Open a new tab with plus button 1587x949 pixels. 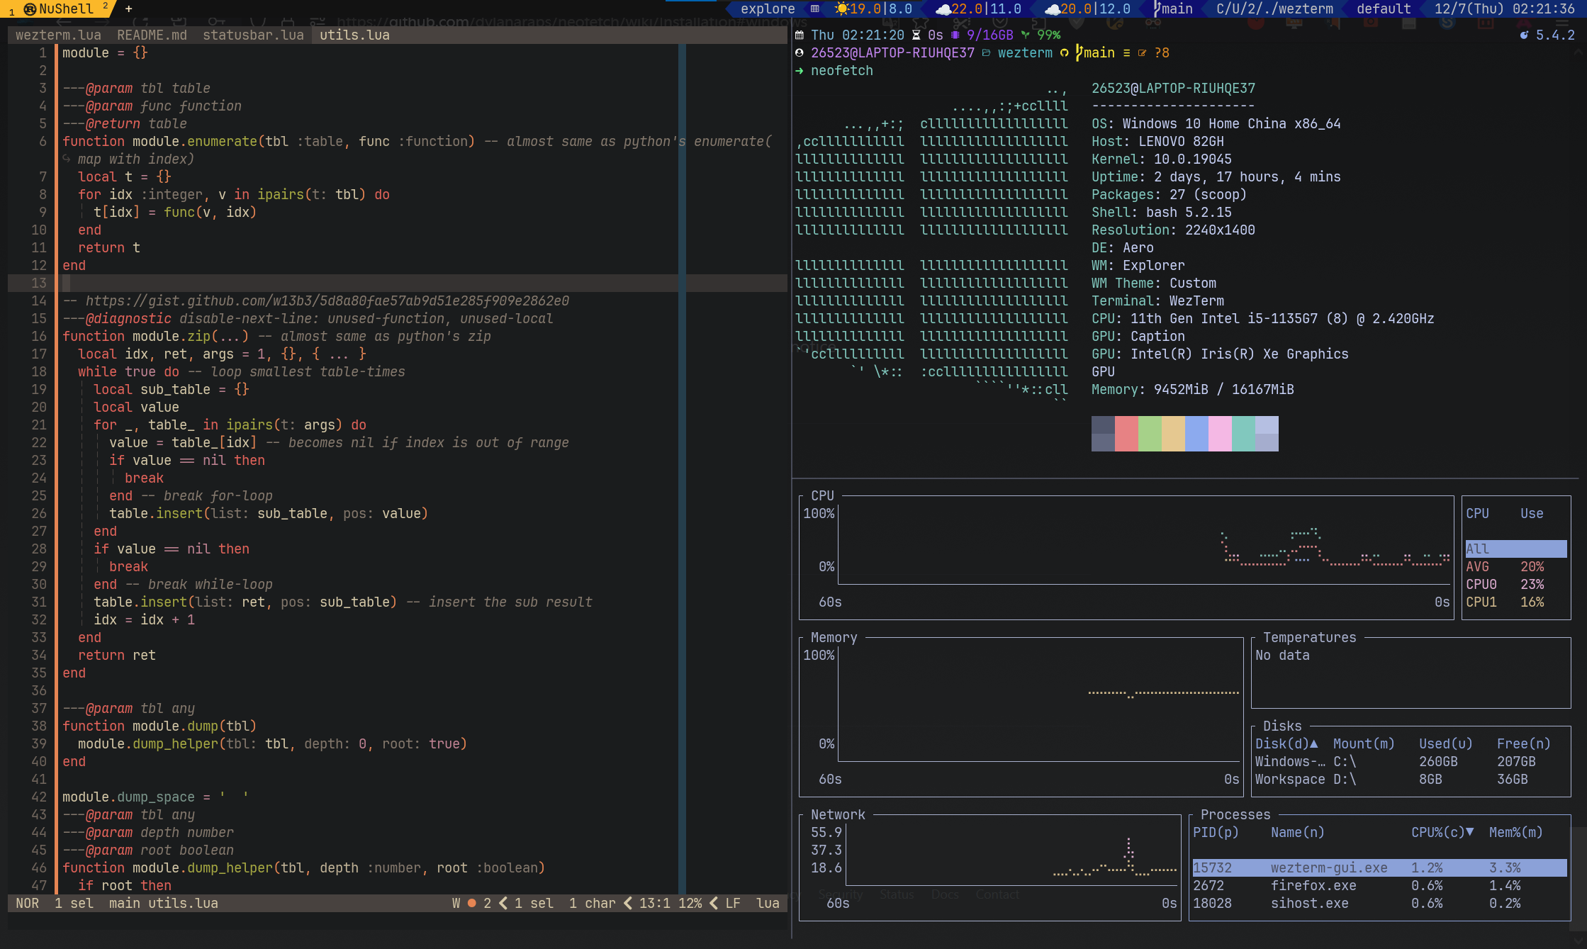[128, 9]
